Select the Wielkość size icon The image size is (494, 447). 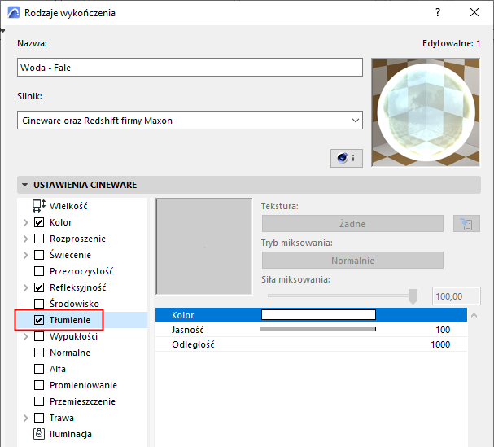point(39,206)
